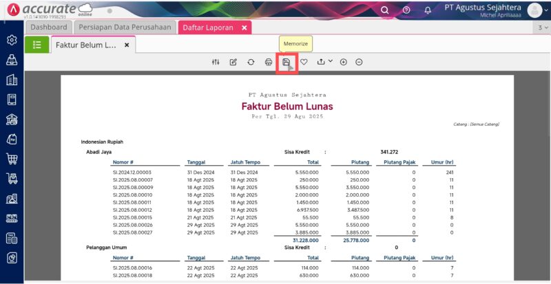Screen dimensions: 551x284
Task: Close the Daftar Laporan tab
Action: pos(245,28)
